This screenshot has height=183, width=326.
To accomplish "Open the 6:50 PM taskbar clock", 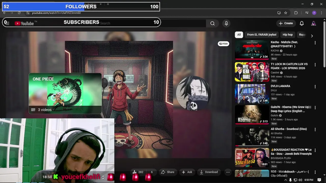I will point(309,180).
